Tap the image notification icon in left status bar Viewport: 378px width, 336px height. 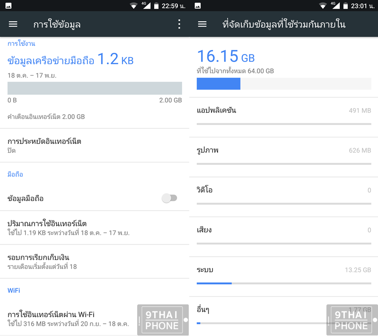tap(9, 6)
